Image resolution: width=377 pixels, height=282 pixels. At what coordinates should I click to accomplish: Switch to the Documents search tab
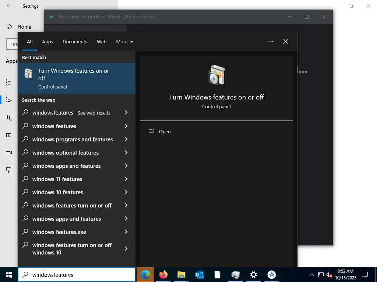[75, 41]
